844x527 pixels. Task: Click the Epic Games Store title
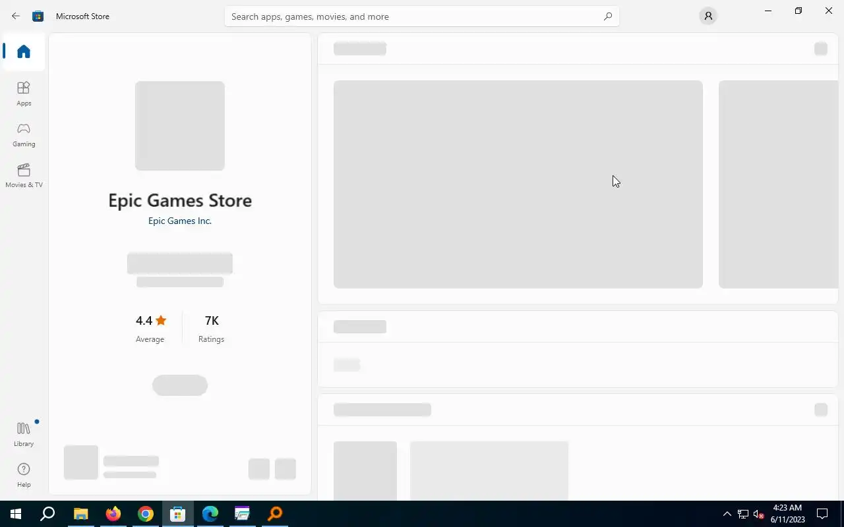point(180,200)
